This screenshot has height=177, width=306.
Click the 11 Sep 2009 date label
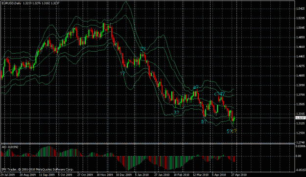point(47,175)
